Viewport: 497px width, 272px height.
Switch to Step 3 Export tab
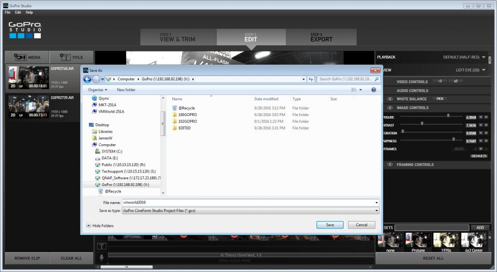321,37
